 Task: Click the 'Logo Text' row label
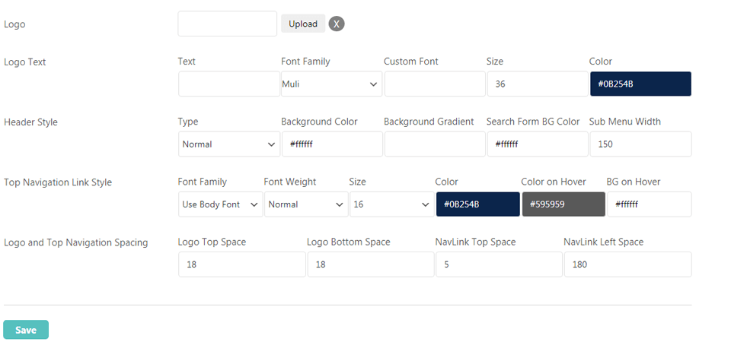click(24, 62)
